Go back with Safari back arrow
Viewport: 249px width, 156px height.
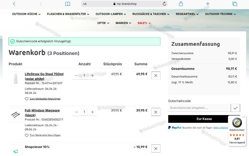coord(14,4)
